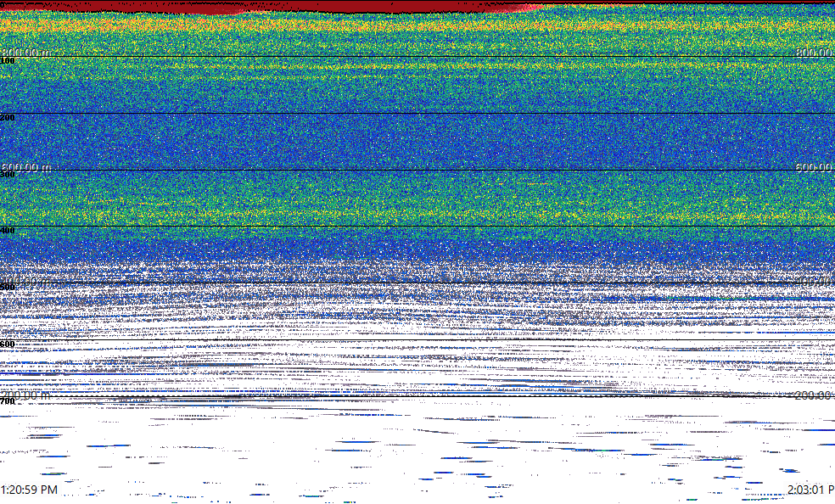The height and width of the screenshot is (504, 835).
Task: Click the cut-off '800.00' label at right edge
Action: [x=815, y=52]
